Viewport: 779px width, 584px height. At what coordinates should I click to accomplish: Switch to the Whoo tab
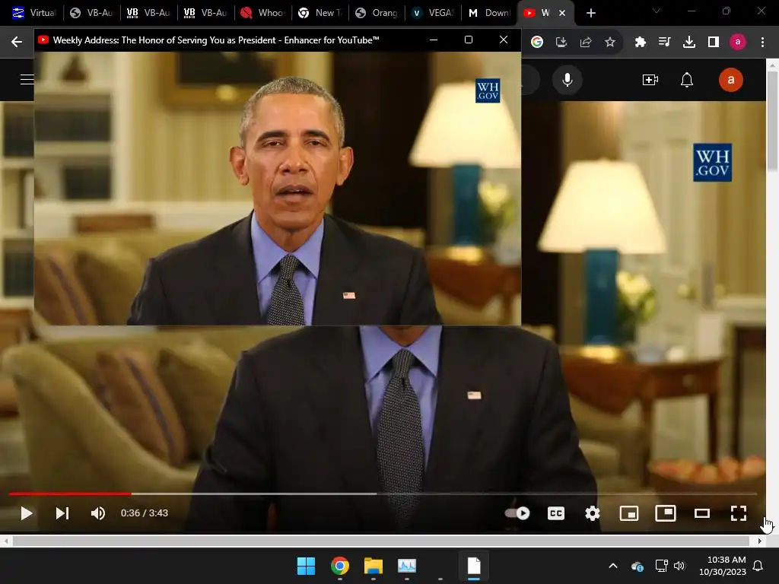click(262, 13)
